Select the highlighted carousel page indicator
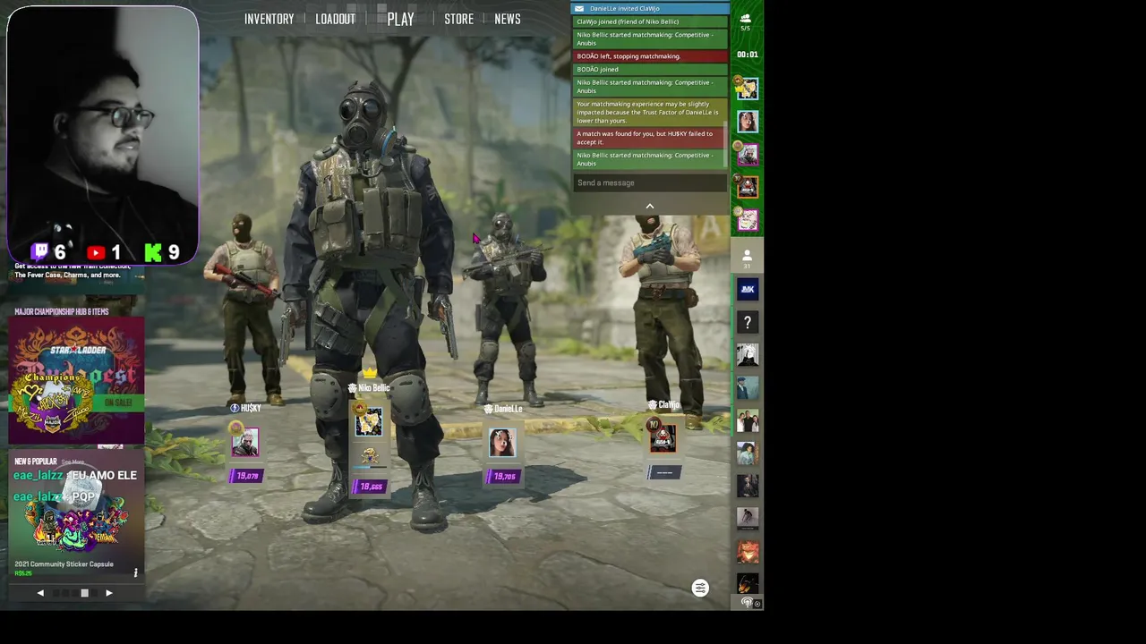Image resolution: width=1146 pixels, height=644 pixels. pyautogui.click(x=84, y=593)
